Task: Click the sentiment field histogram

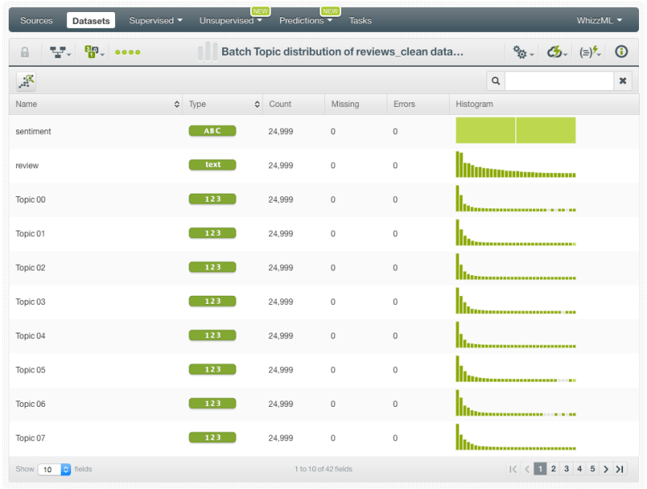Action: pos(515,131)
